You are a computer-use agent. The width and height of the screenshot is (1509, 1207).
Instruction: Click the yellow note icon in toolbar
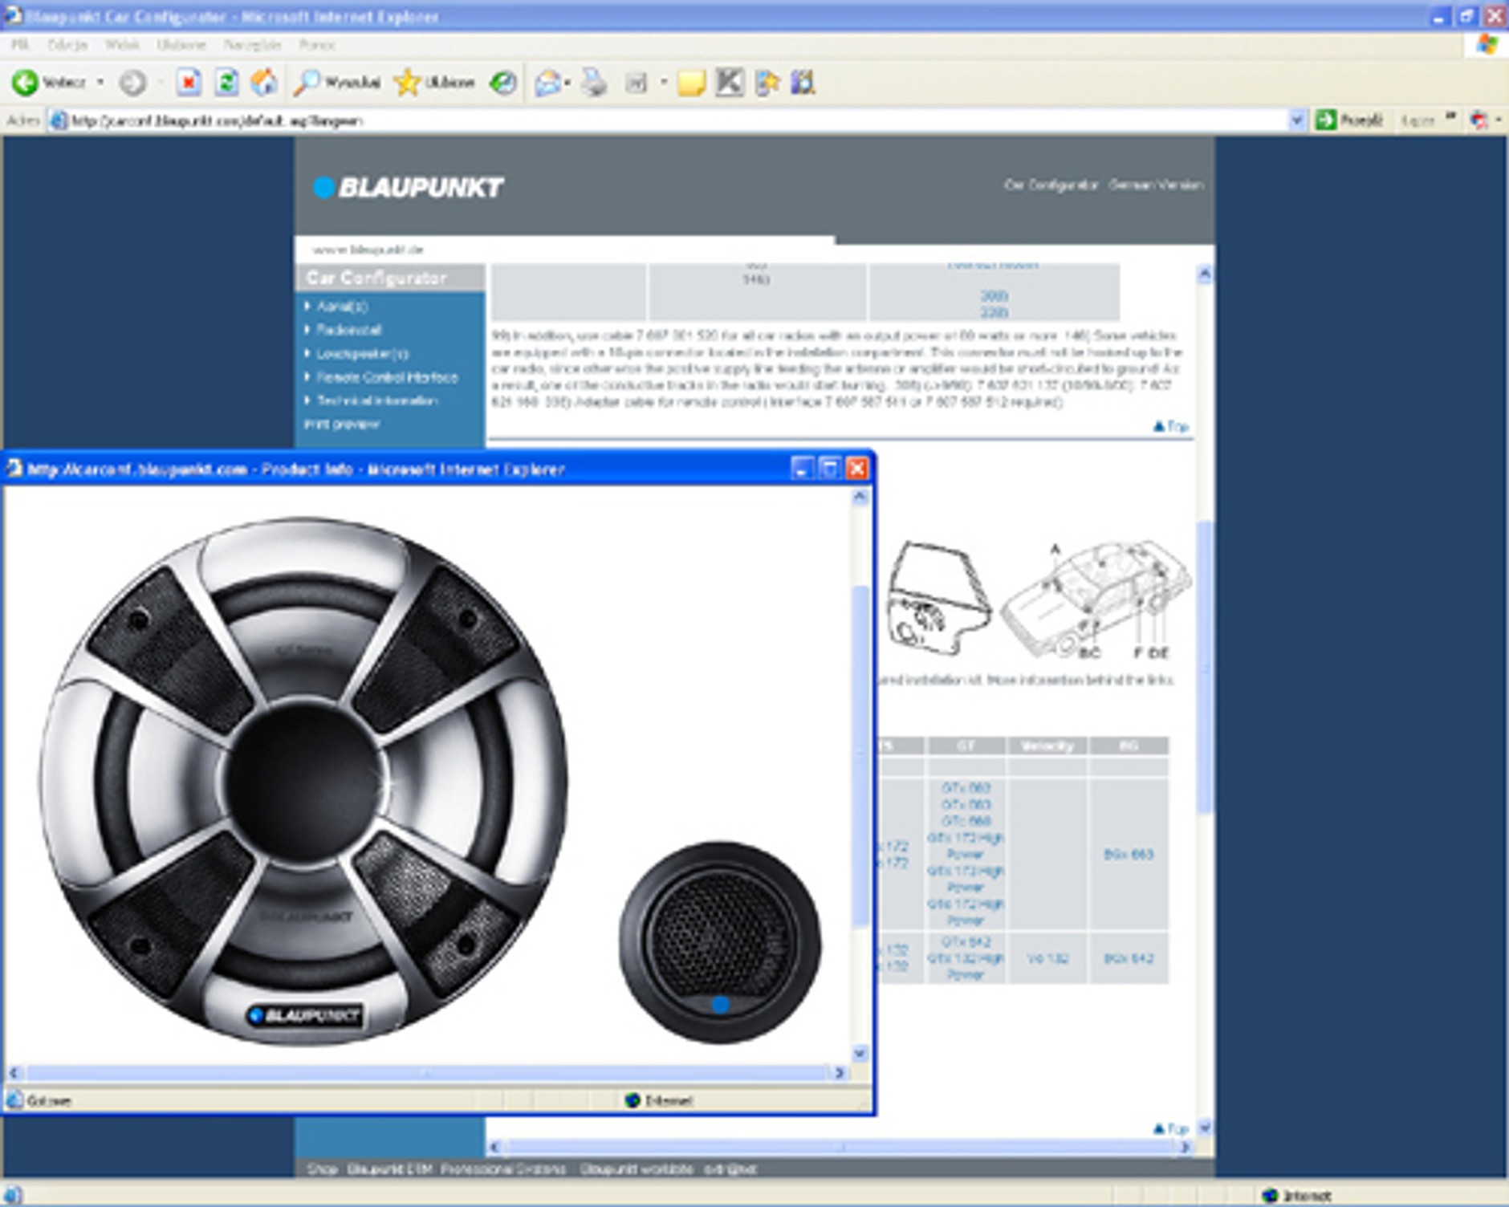(690, 82)
